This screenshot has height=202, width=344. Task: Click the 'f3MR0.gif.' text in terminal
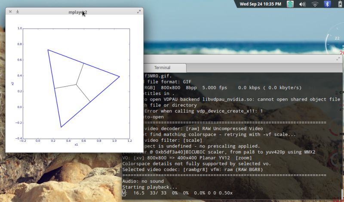pyautogui.click(x=158, y=76)
